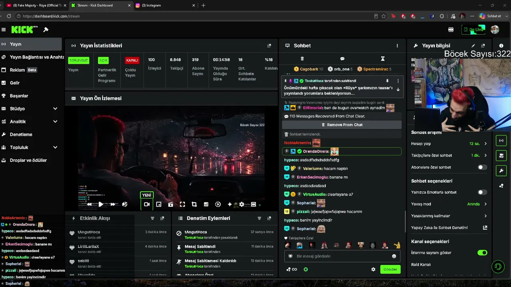Filter the Etkinlik Akışı feed
Viewport: 511px width, 287px height.
click(x=153, y=218)
